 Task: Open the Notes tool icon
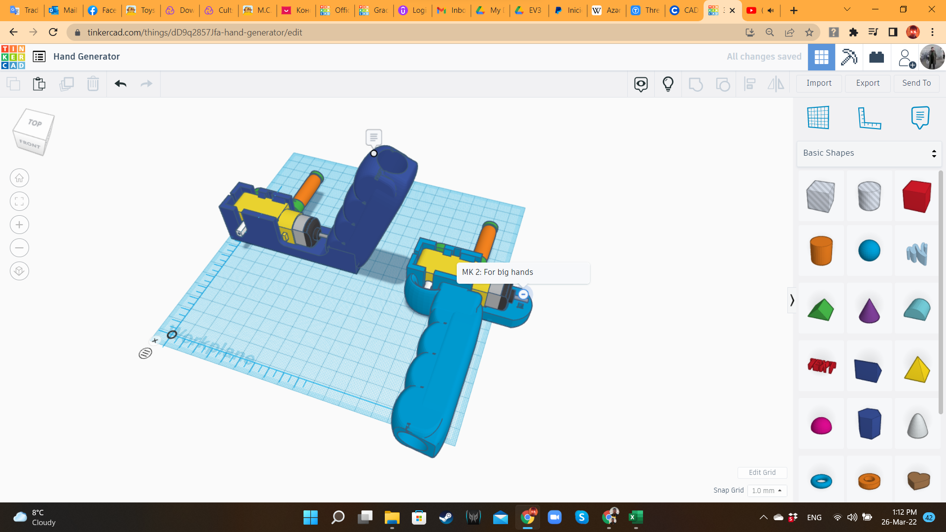tap(920, 118)
